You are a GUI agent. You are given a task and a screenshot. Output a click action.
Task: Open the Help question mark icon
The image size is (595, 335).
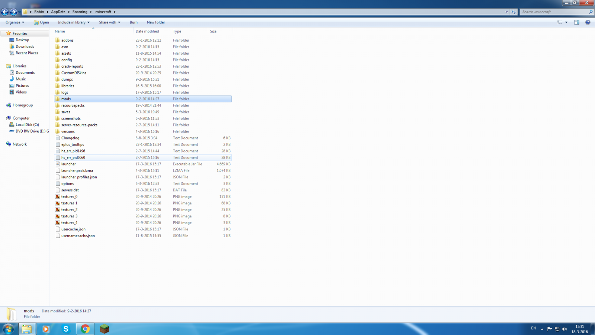click(x=588, y=22)
